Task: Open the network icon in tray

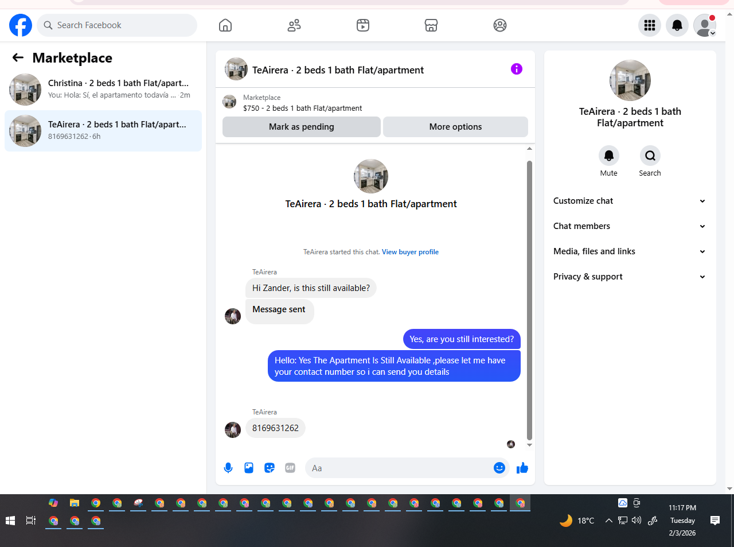Action: pyautogui.click(x=622, y=521)
